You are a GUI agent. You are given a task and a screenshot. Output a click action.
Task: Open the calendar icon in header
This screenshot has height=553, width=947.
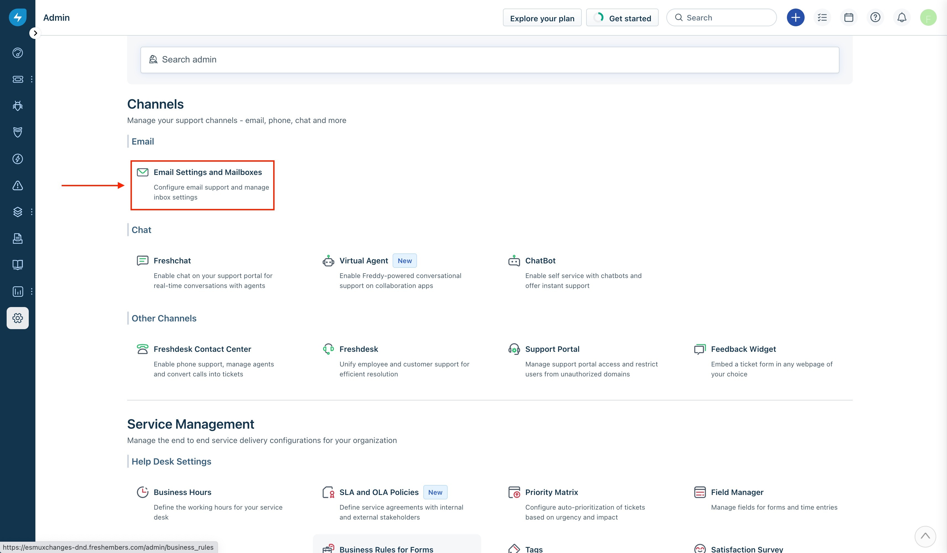849,18
